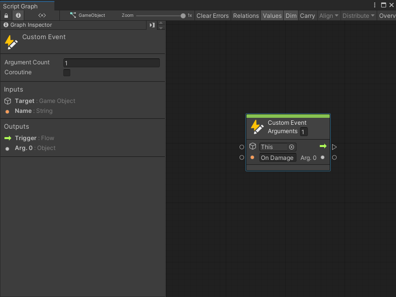
Task: Open the object picker beside the This field
Action: [x=291, y=147]
